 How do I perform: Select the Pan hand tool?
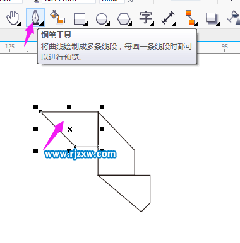point(13,18)
